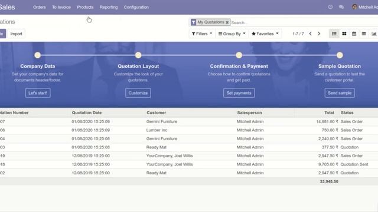This screenshot has height=212, width=378.
Task: Open the Filters dropdown
Action: [x=202, y=34]
